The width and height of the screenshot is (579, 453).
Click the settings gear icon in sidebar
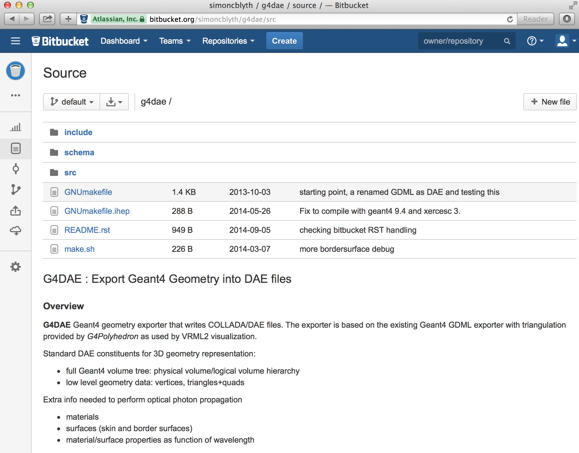(x=16, y=266)
